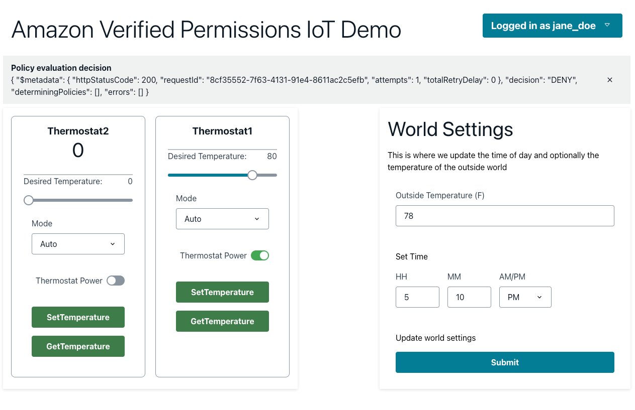This screenshot has width=635, height=410.
Task: Click the Set Time label
Action: pyautogui.click(x=412, y=256)
